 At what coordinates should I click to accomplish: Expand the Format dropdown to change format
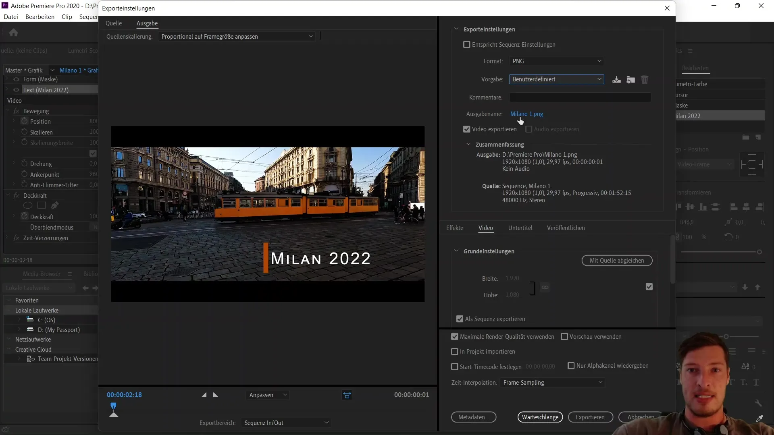tap(556, 60)
